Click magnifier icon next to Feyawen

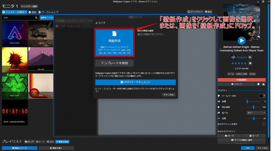click(x=250, y=57)
